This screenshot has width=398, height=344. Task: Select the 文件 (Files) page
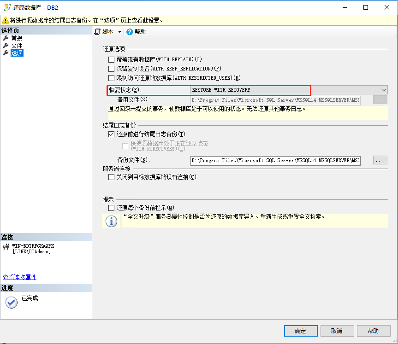[x=17, y=46]
